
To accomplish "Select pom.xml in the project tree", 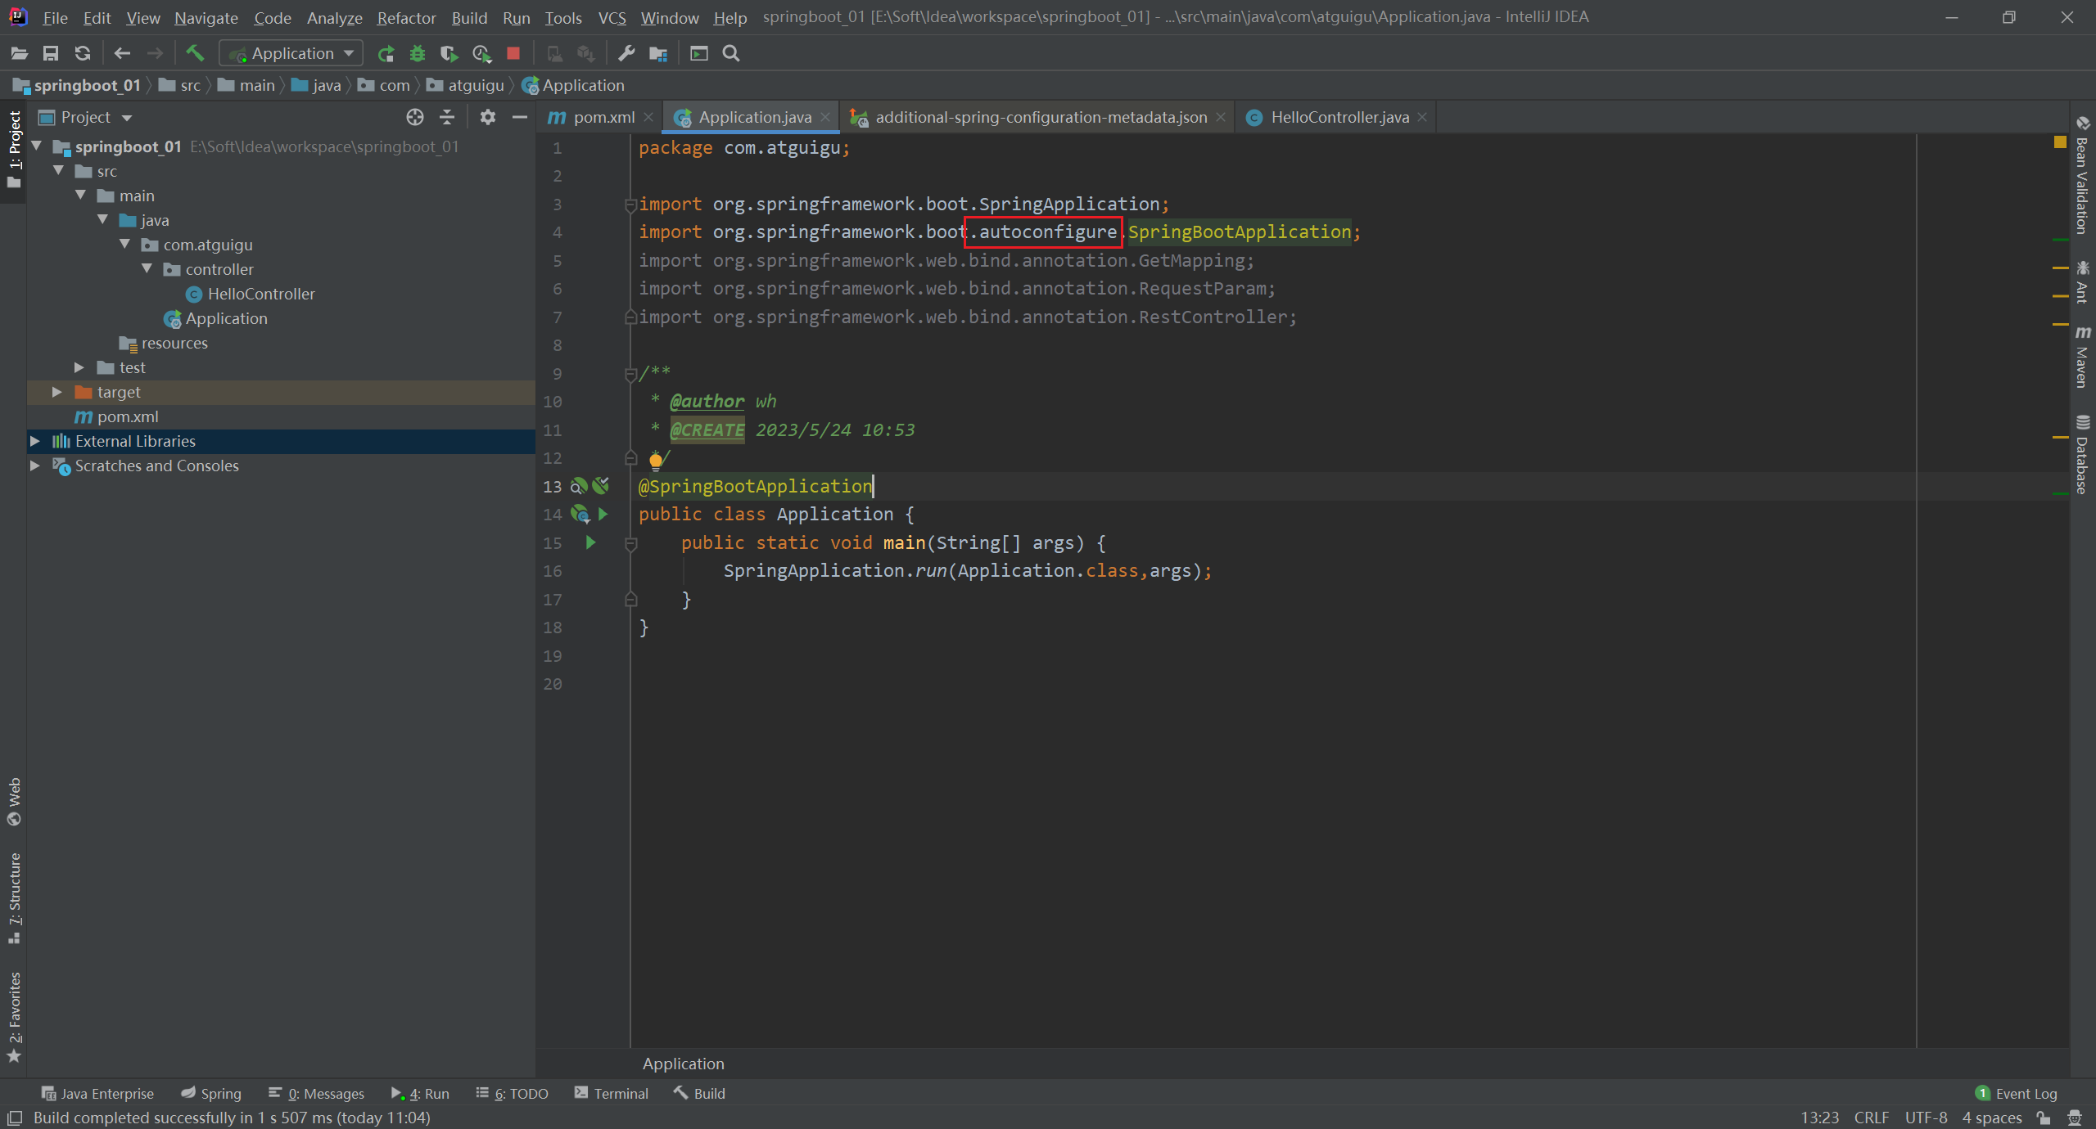I will tap(128, 416).
